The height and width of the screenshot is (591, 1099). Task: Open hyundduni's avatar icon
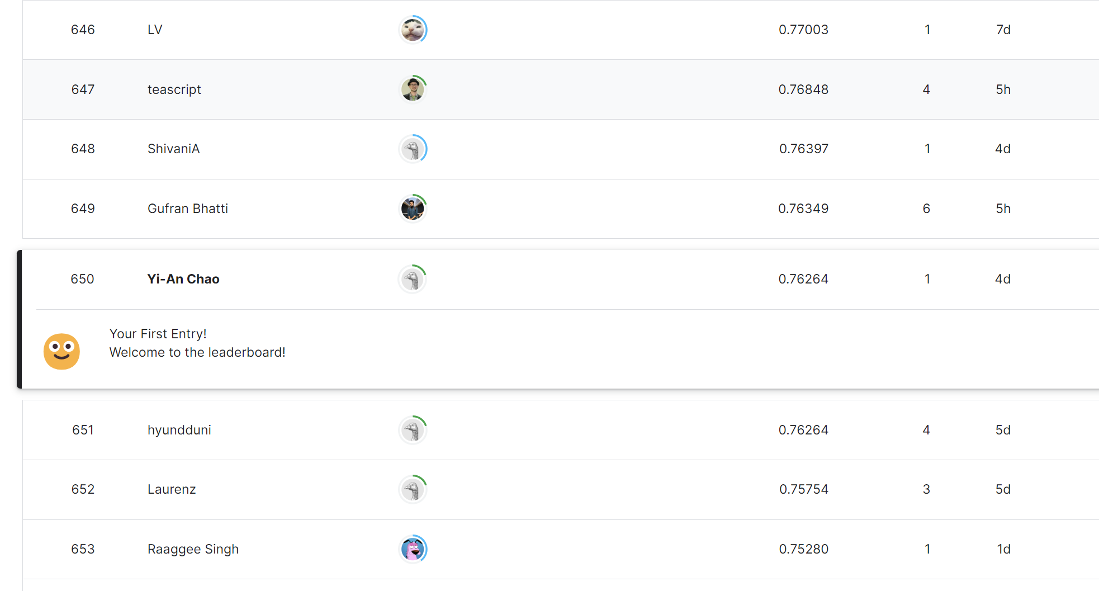tap(413, 430)
